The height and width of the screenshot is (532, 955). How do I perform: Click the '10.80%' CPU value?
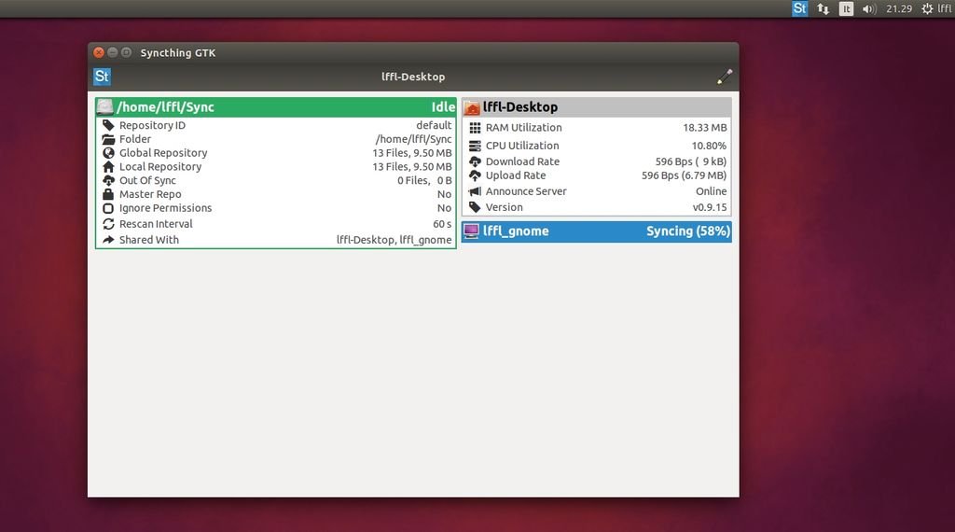pos(709,147)
